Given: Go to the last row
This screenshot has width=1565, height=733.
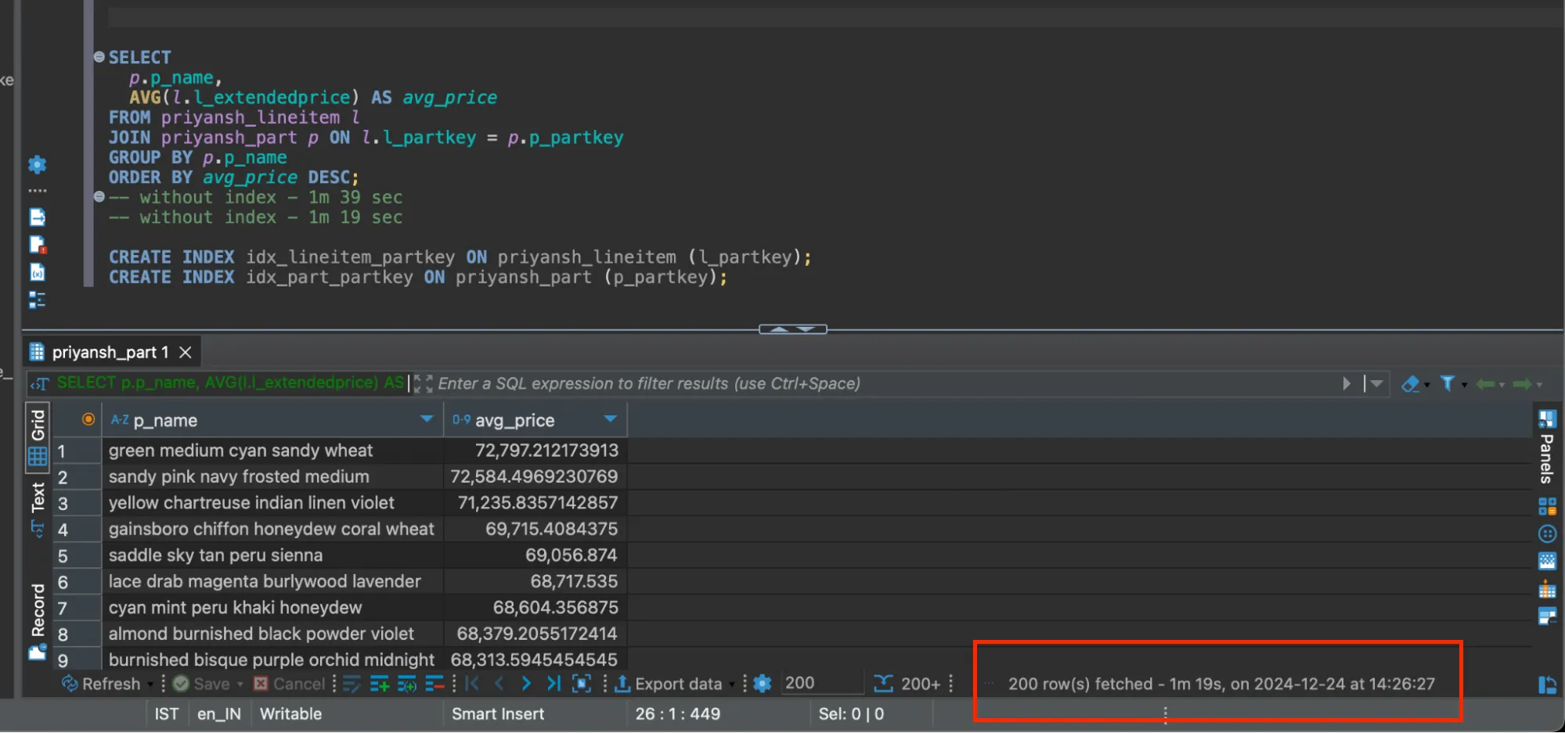Looking at the screenshot, I should point(554,684).
